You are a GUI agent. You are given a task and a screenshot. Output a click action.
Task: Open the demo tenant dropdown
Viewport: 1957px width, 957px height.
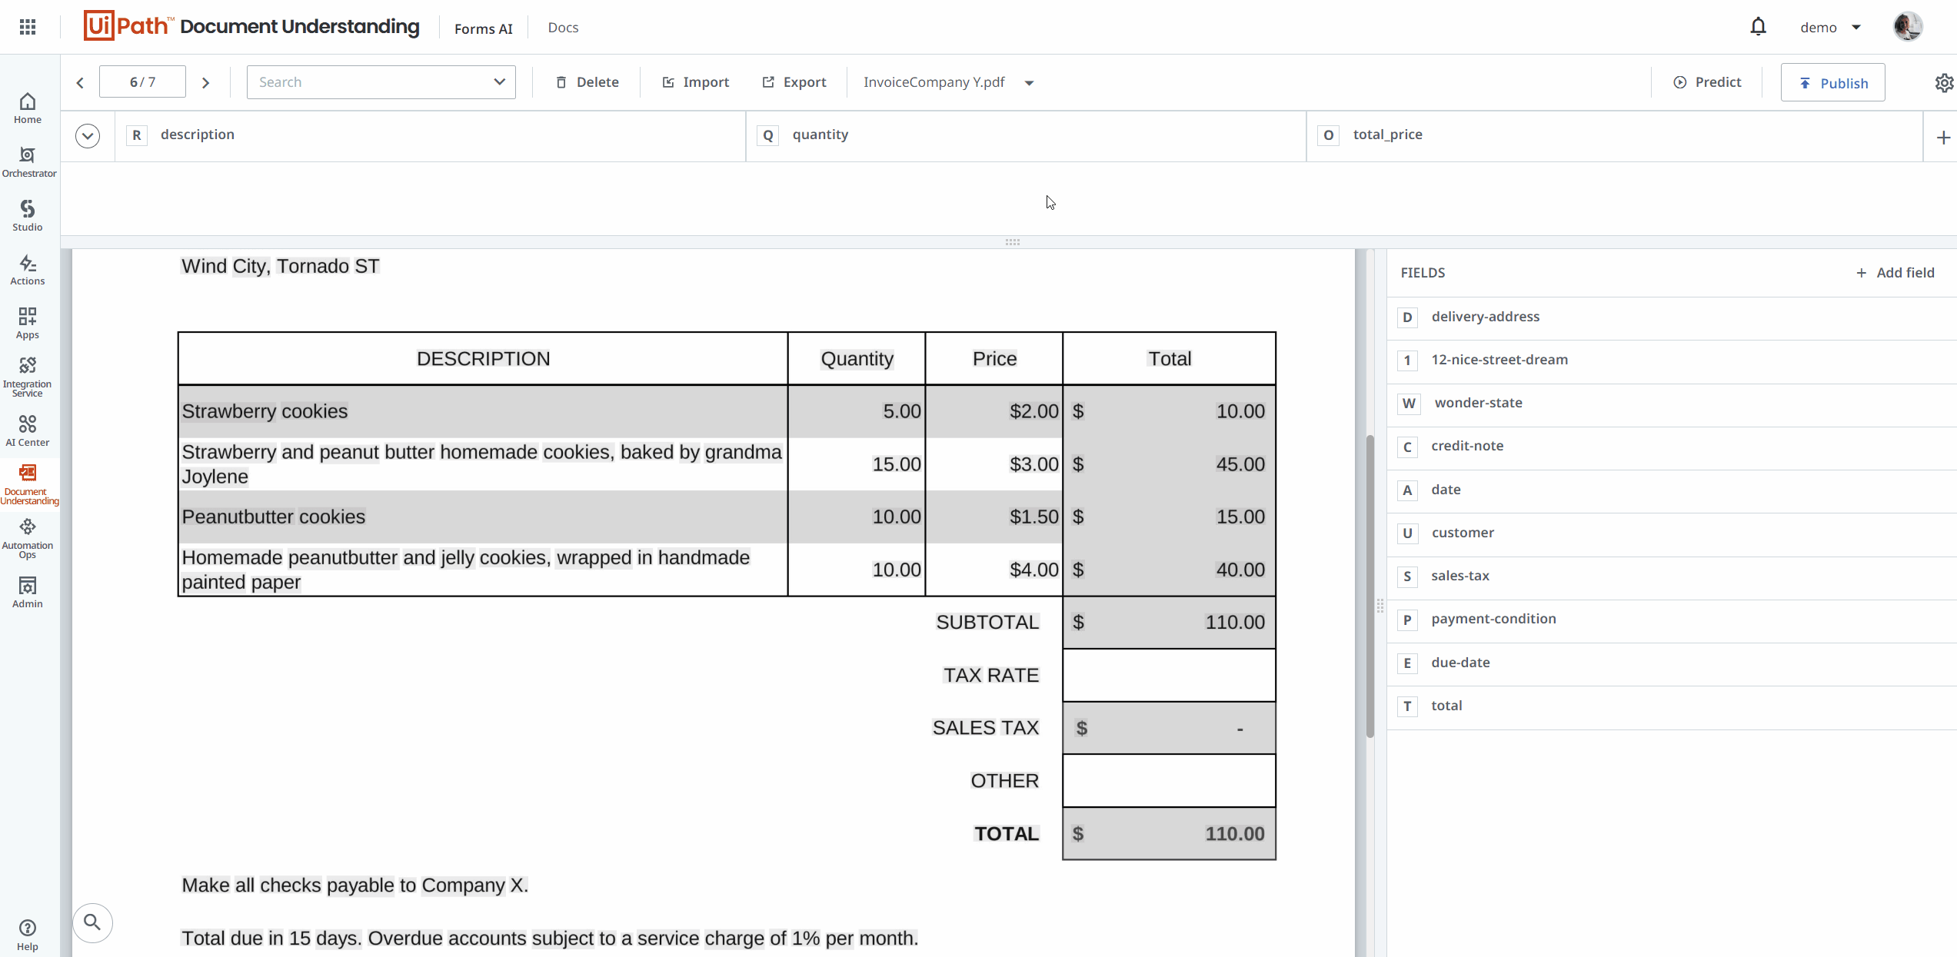[x=1830, y=28]
